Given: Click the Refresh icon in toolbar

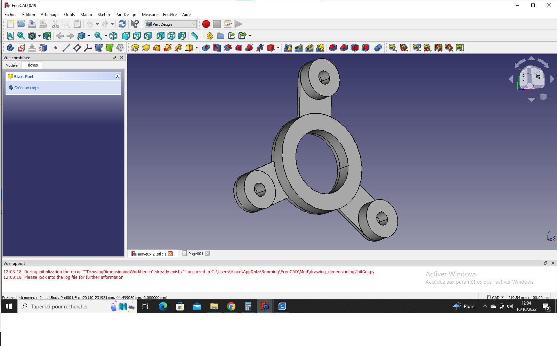Looking at the screenshot, I should pos(122,24).
